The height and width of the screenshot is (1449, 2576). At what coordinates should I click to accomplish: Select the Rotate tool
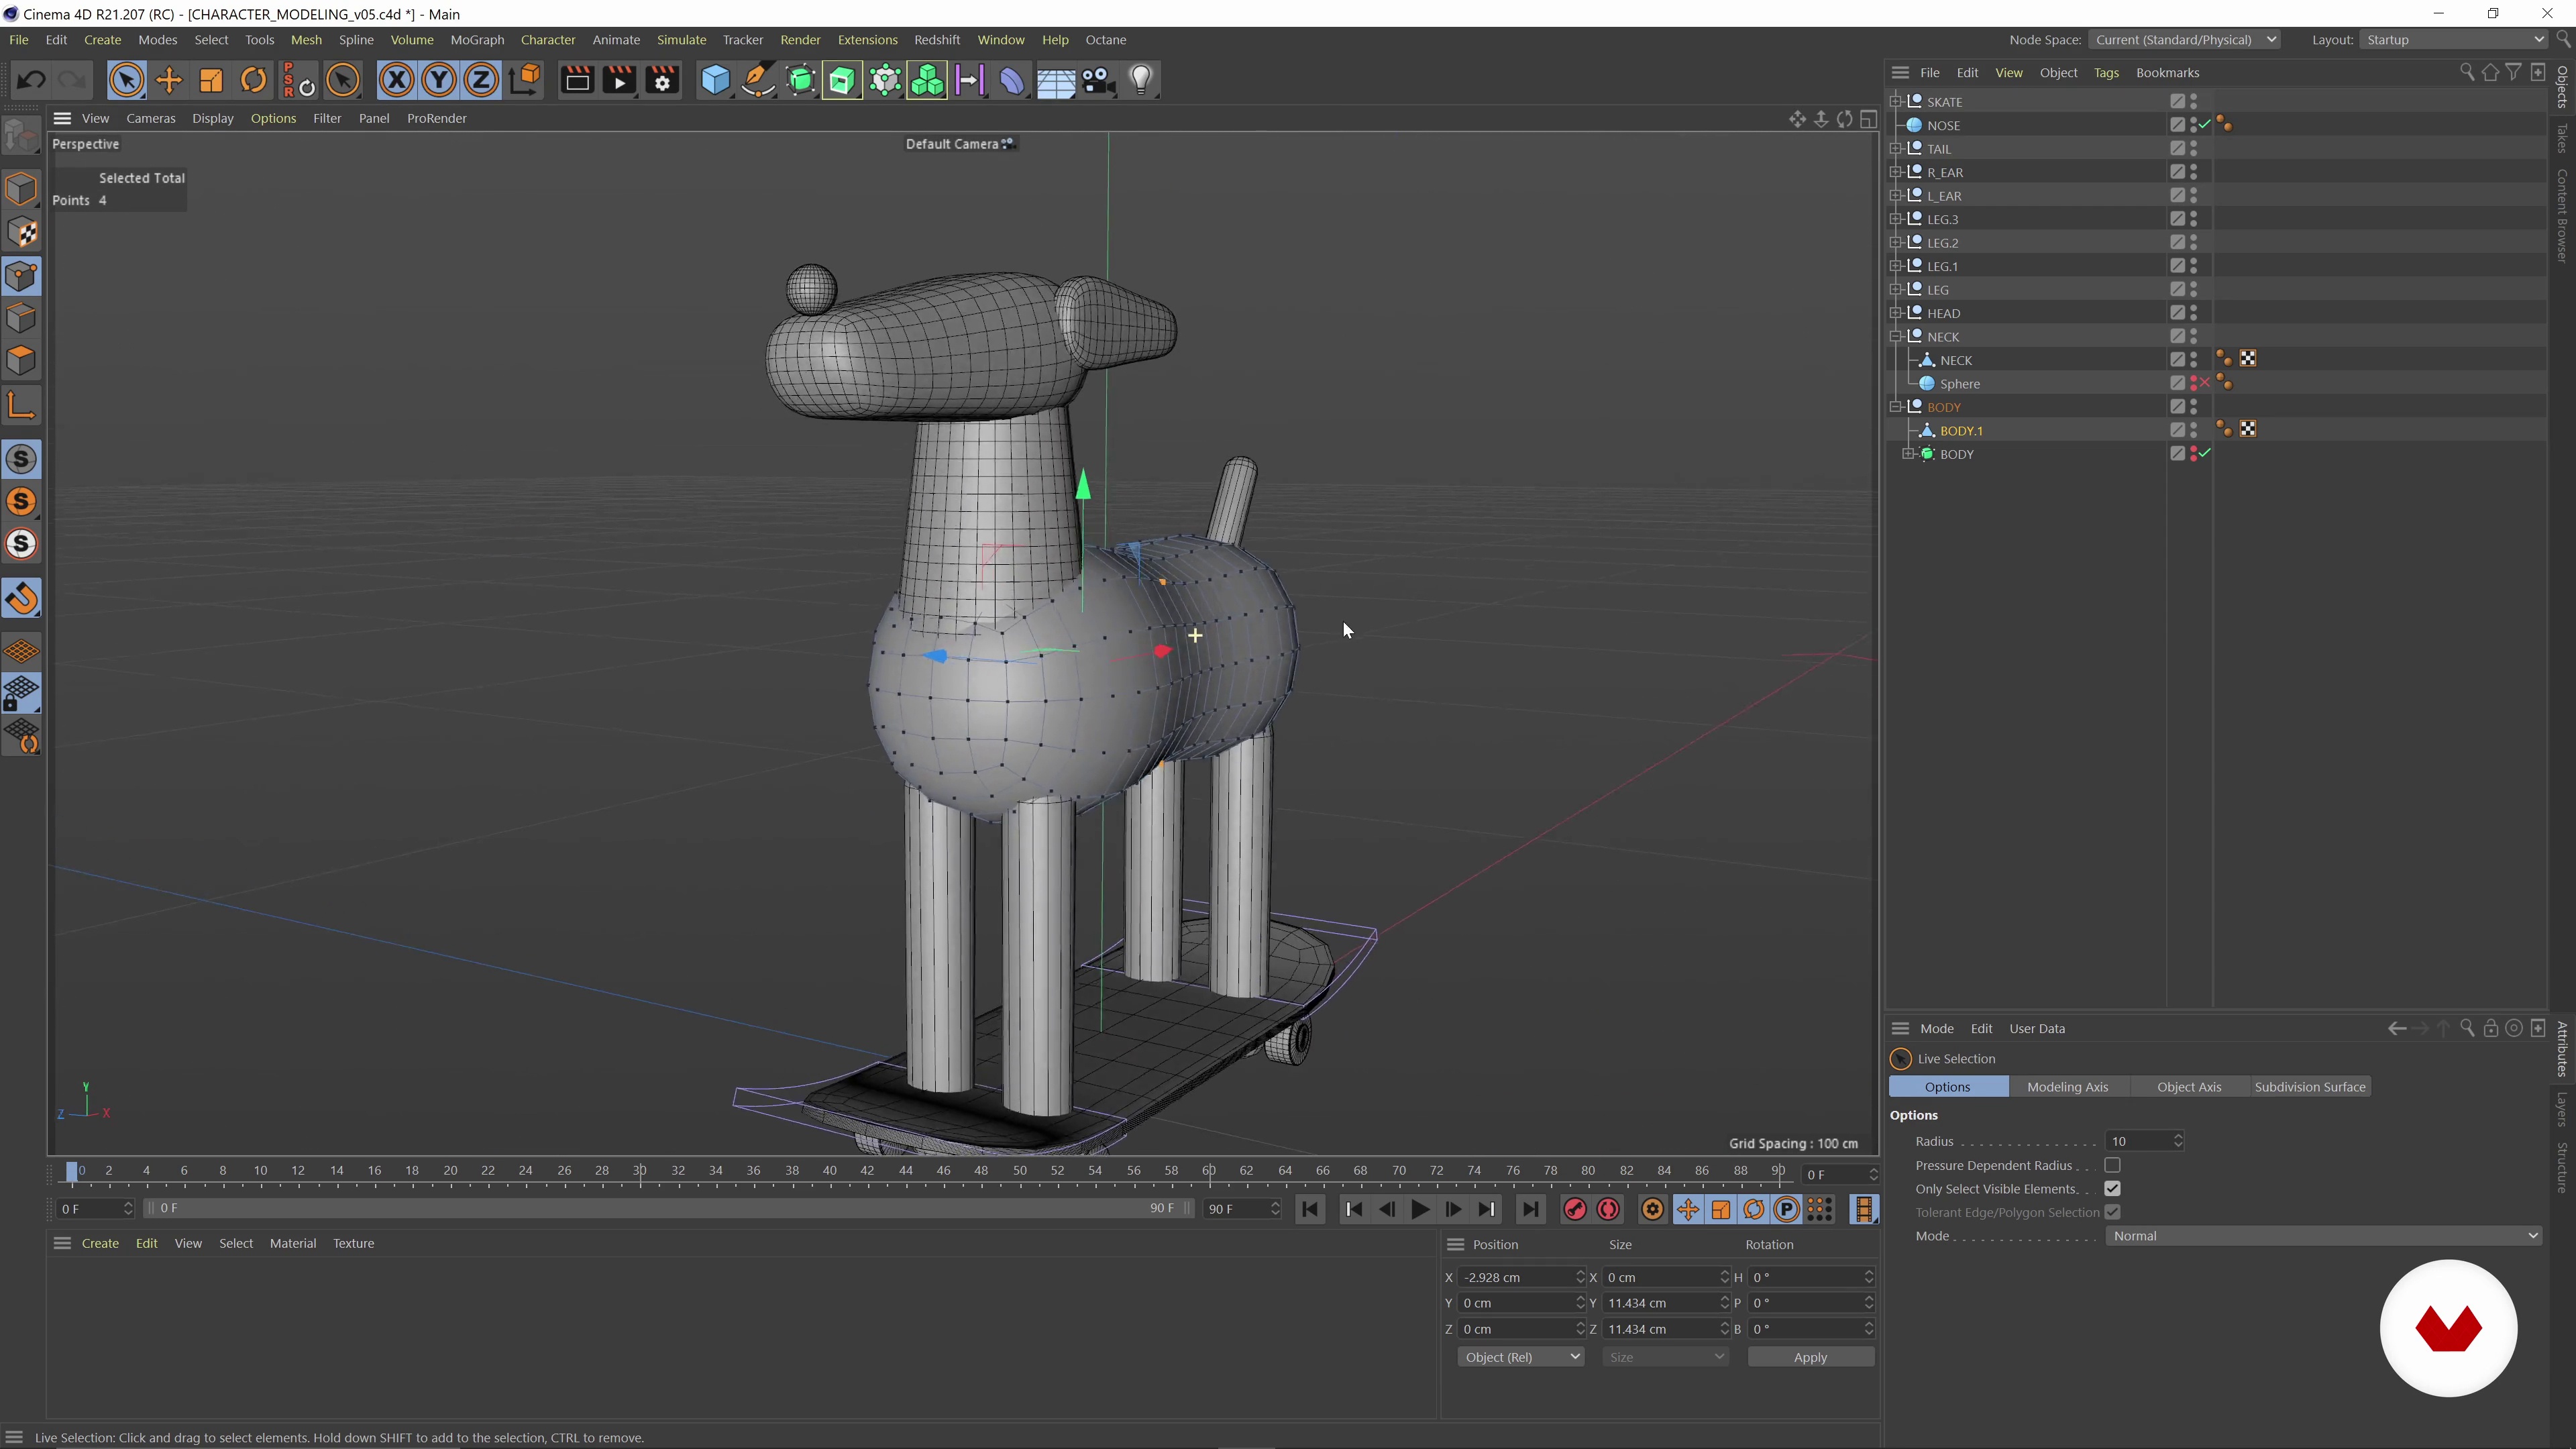click(254, 80)
